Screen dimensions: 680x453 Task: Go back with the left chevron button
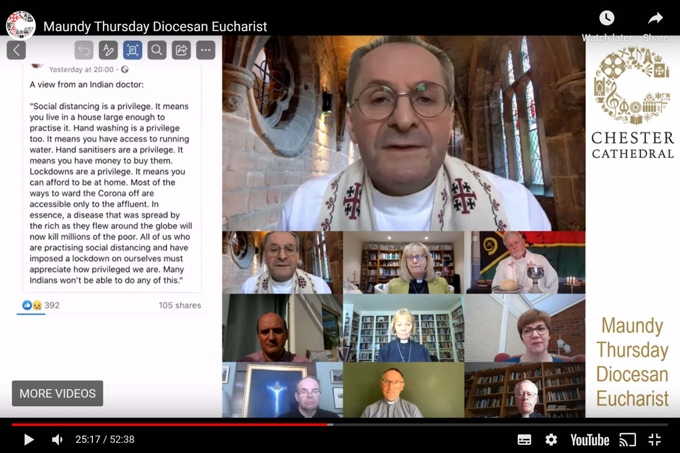pyautogui.click(x=16, y=50)
